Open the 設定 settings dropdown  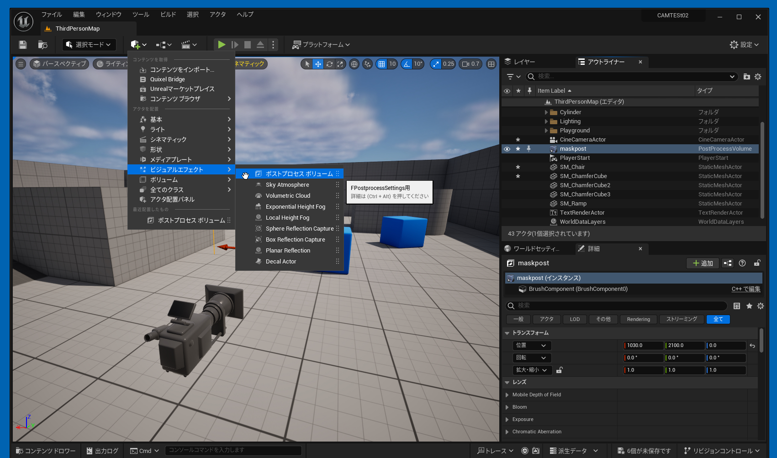(744, 44)
